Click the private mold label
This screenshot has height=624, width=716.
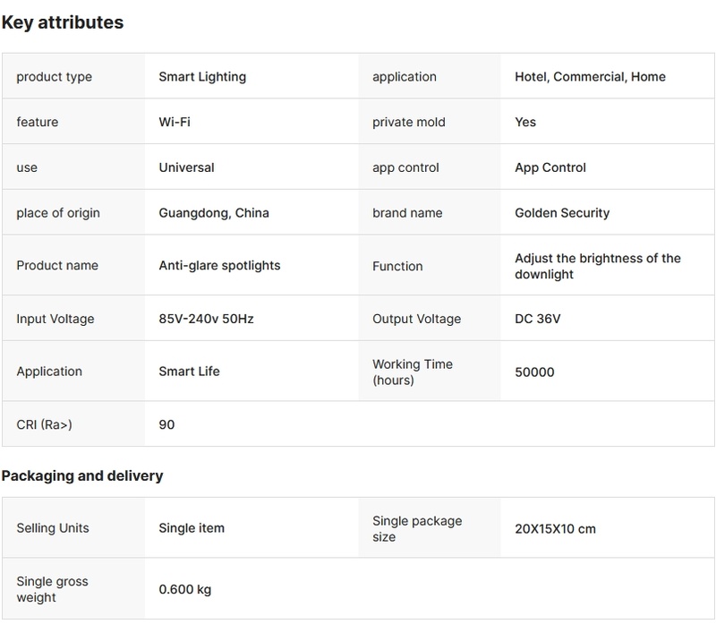pyautogui.click(x=408, y=122)
